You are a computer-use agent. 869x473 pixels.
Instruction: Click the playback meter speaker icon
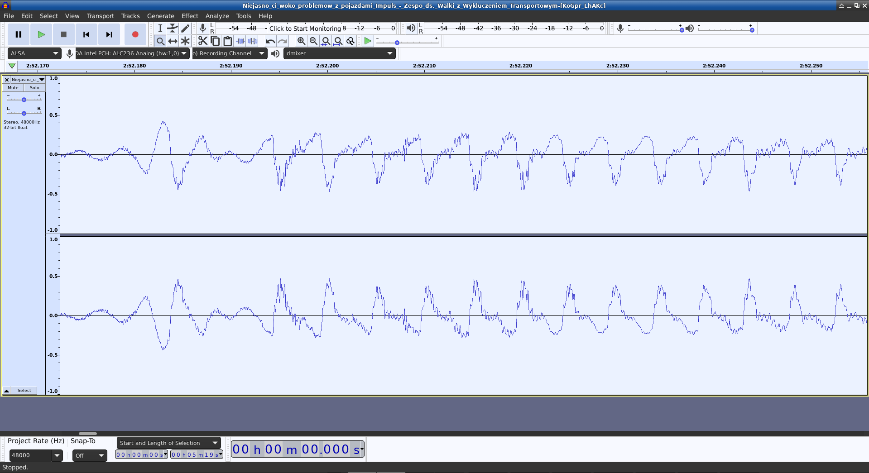(x=411, y=28)
